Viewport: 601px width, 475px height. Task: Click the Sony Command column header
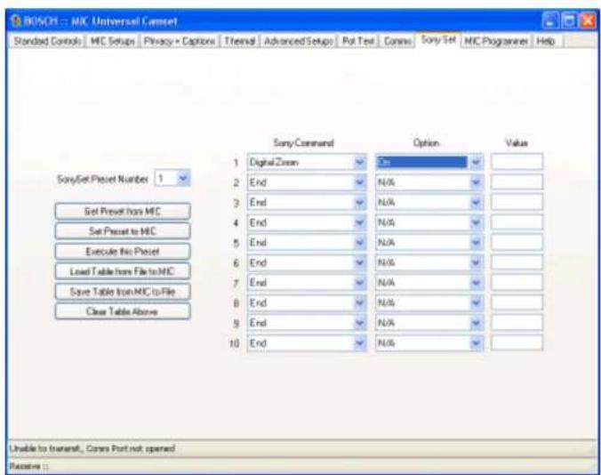click(303, 143)
